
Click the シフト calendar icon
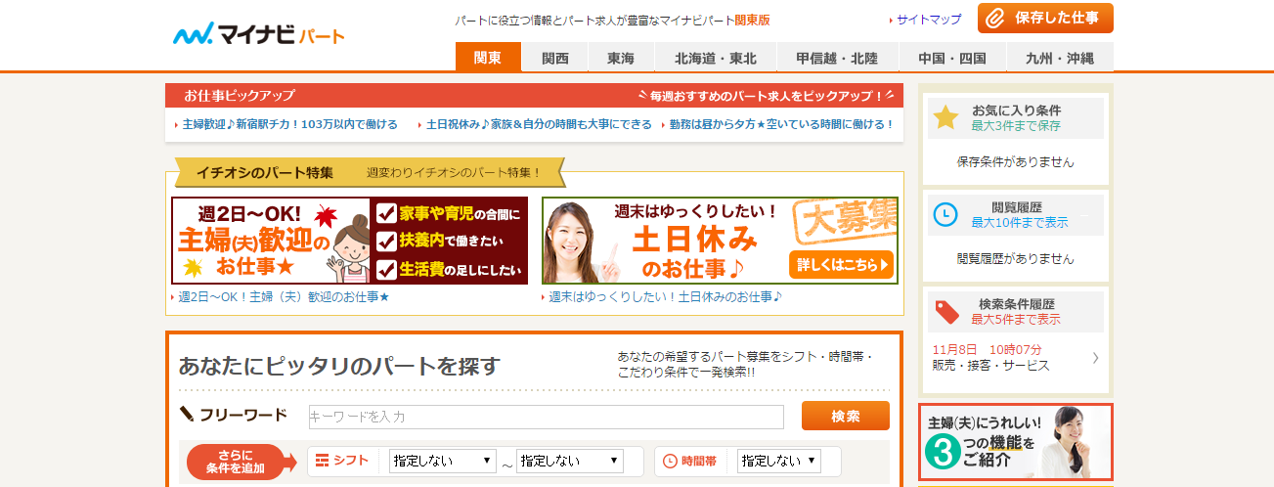pyautogui.click(x=322, y=461)
